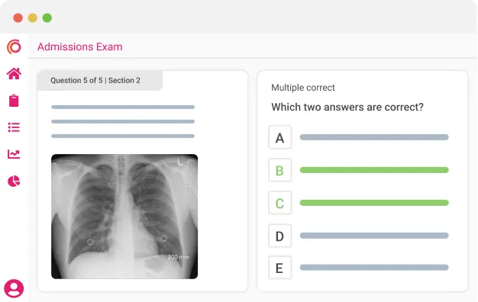This screenshot has height=302, width=478.
Task: Deselect answer option C
Action: (279, 203)
